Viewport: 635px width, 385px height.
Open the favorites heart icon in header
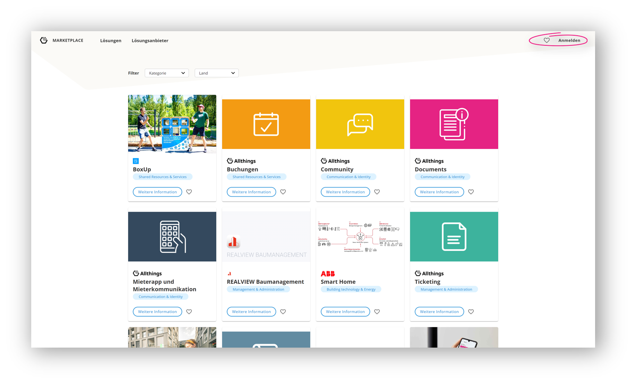(547, 41)
